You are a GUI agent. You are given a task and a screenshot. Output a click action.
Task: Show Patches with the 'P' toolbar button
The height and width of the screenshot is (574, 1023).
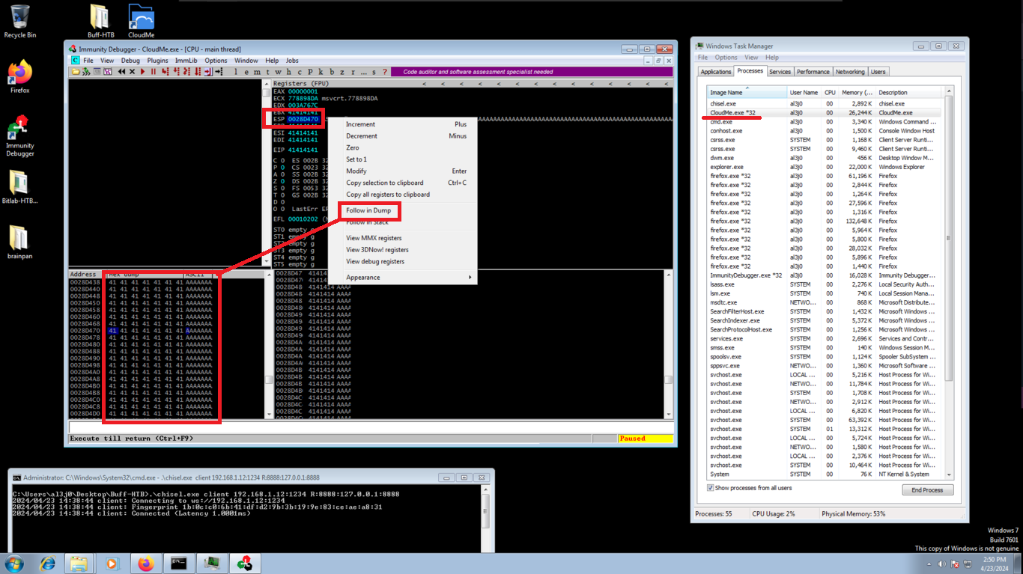point(310,72)
